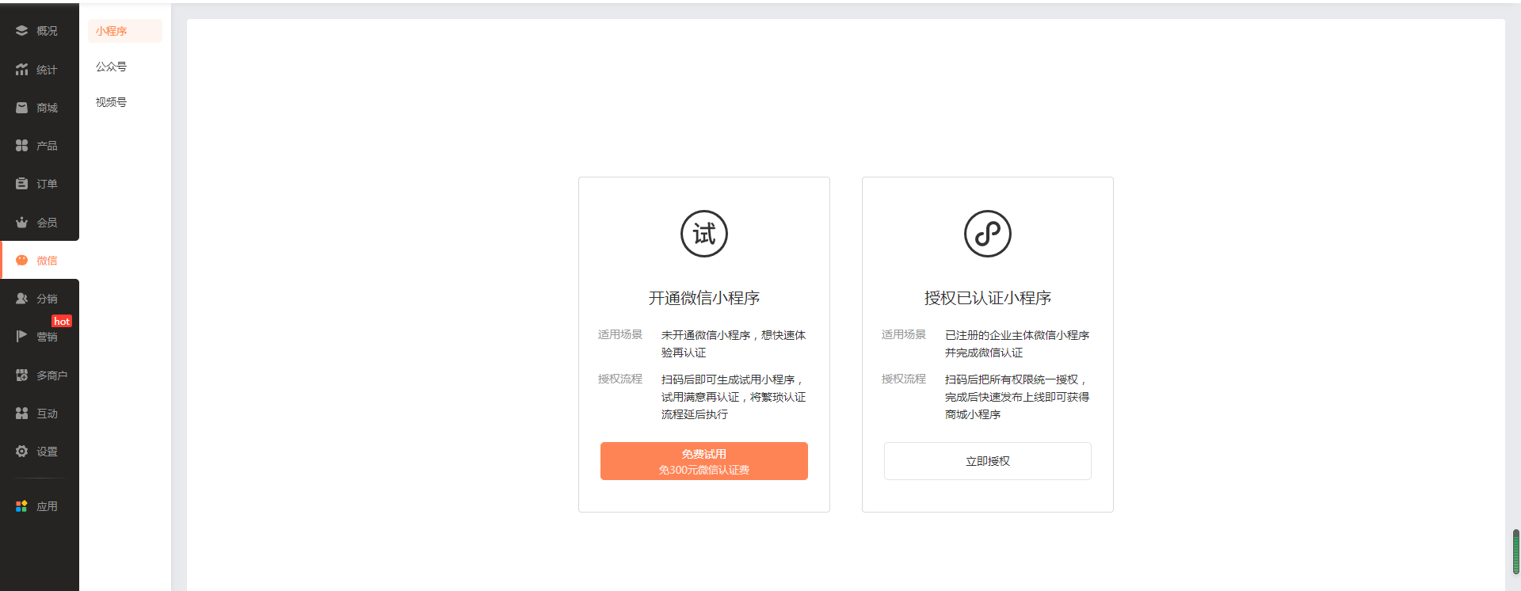Open the 订单 menu label
Screen dimensions: 1521x591
pos(47,184)
